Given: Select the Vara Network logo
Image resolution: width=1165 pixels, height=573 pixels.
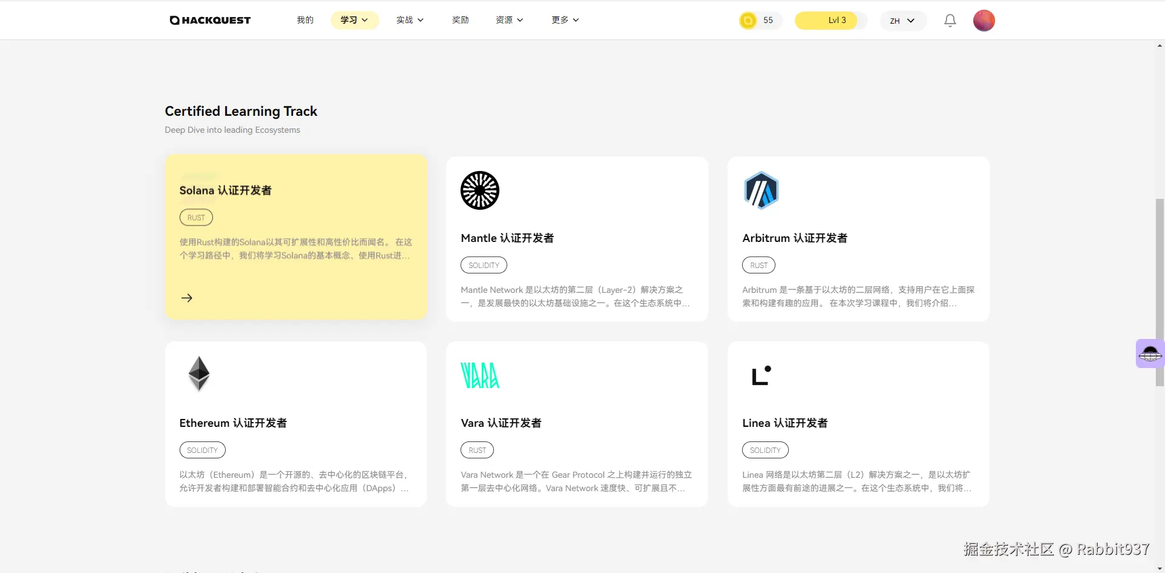Looking at the screenshot, I should pyautogui.click(x=480, y=375).
